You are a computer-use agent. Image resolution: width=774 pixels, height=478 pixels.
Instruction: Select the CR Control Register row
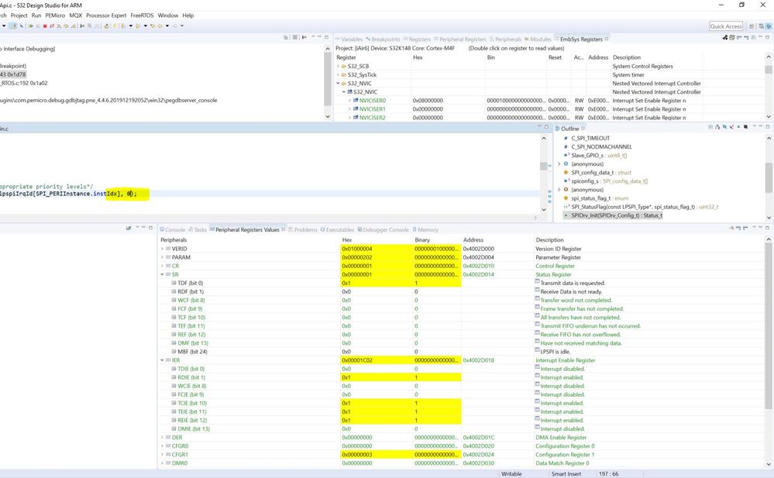462,266
